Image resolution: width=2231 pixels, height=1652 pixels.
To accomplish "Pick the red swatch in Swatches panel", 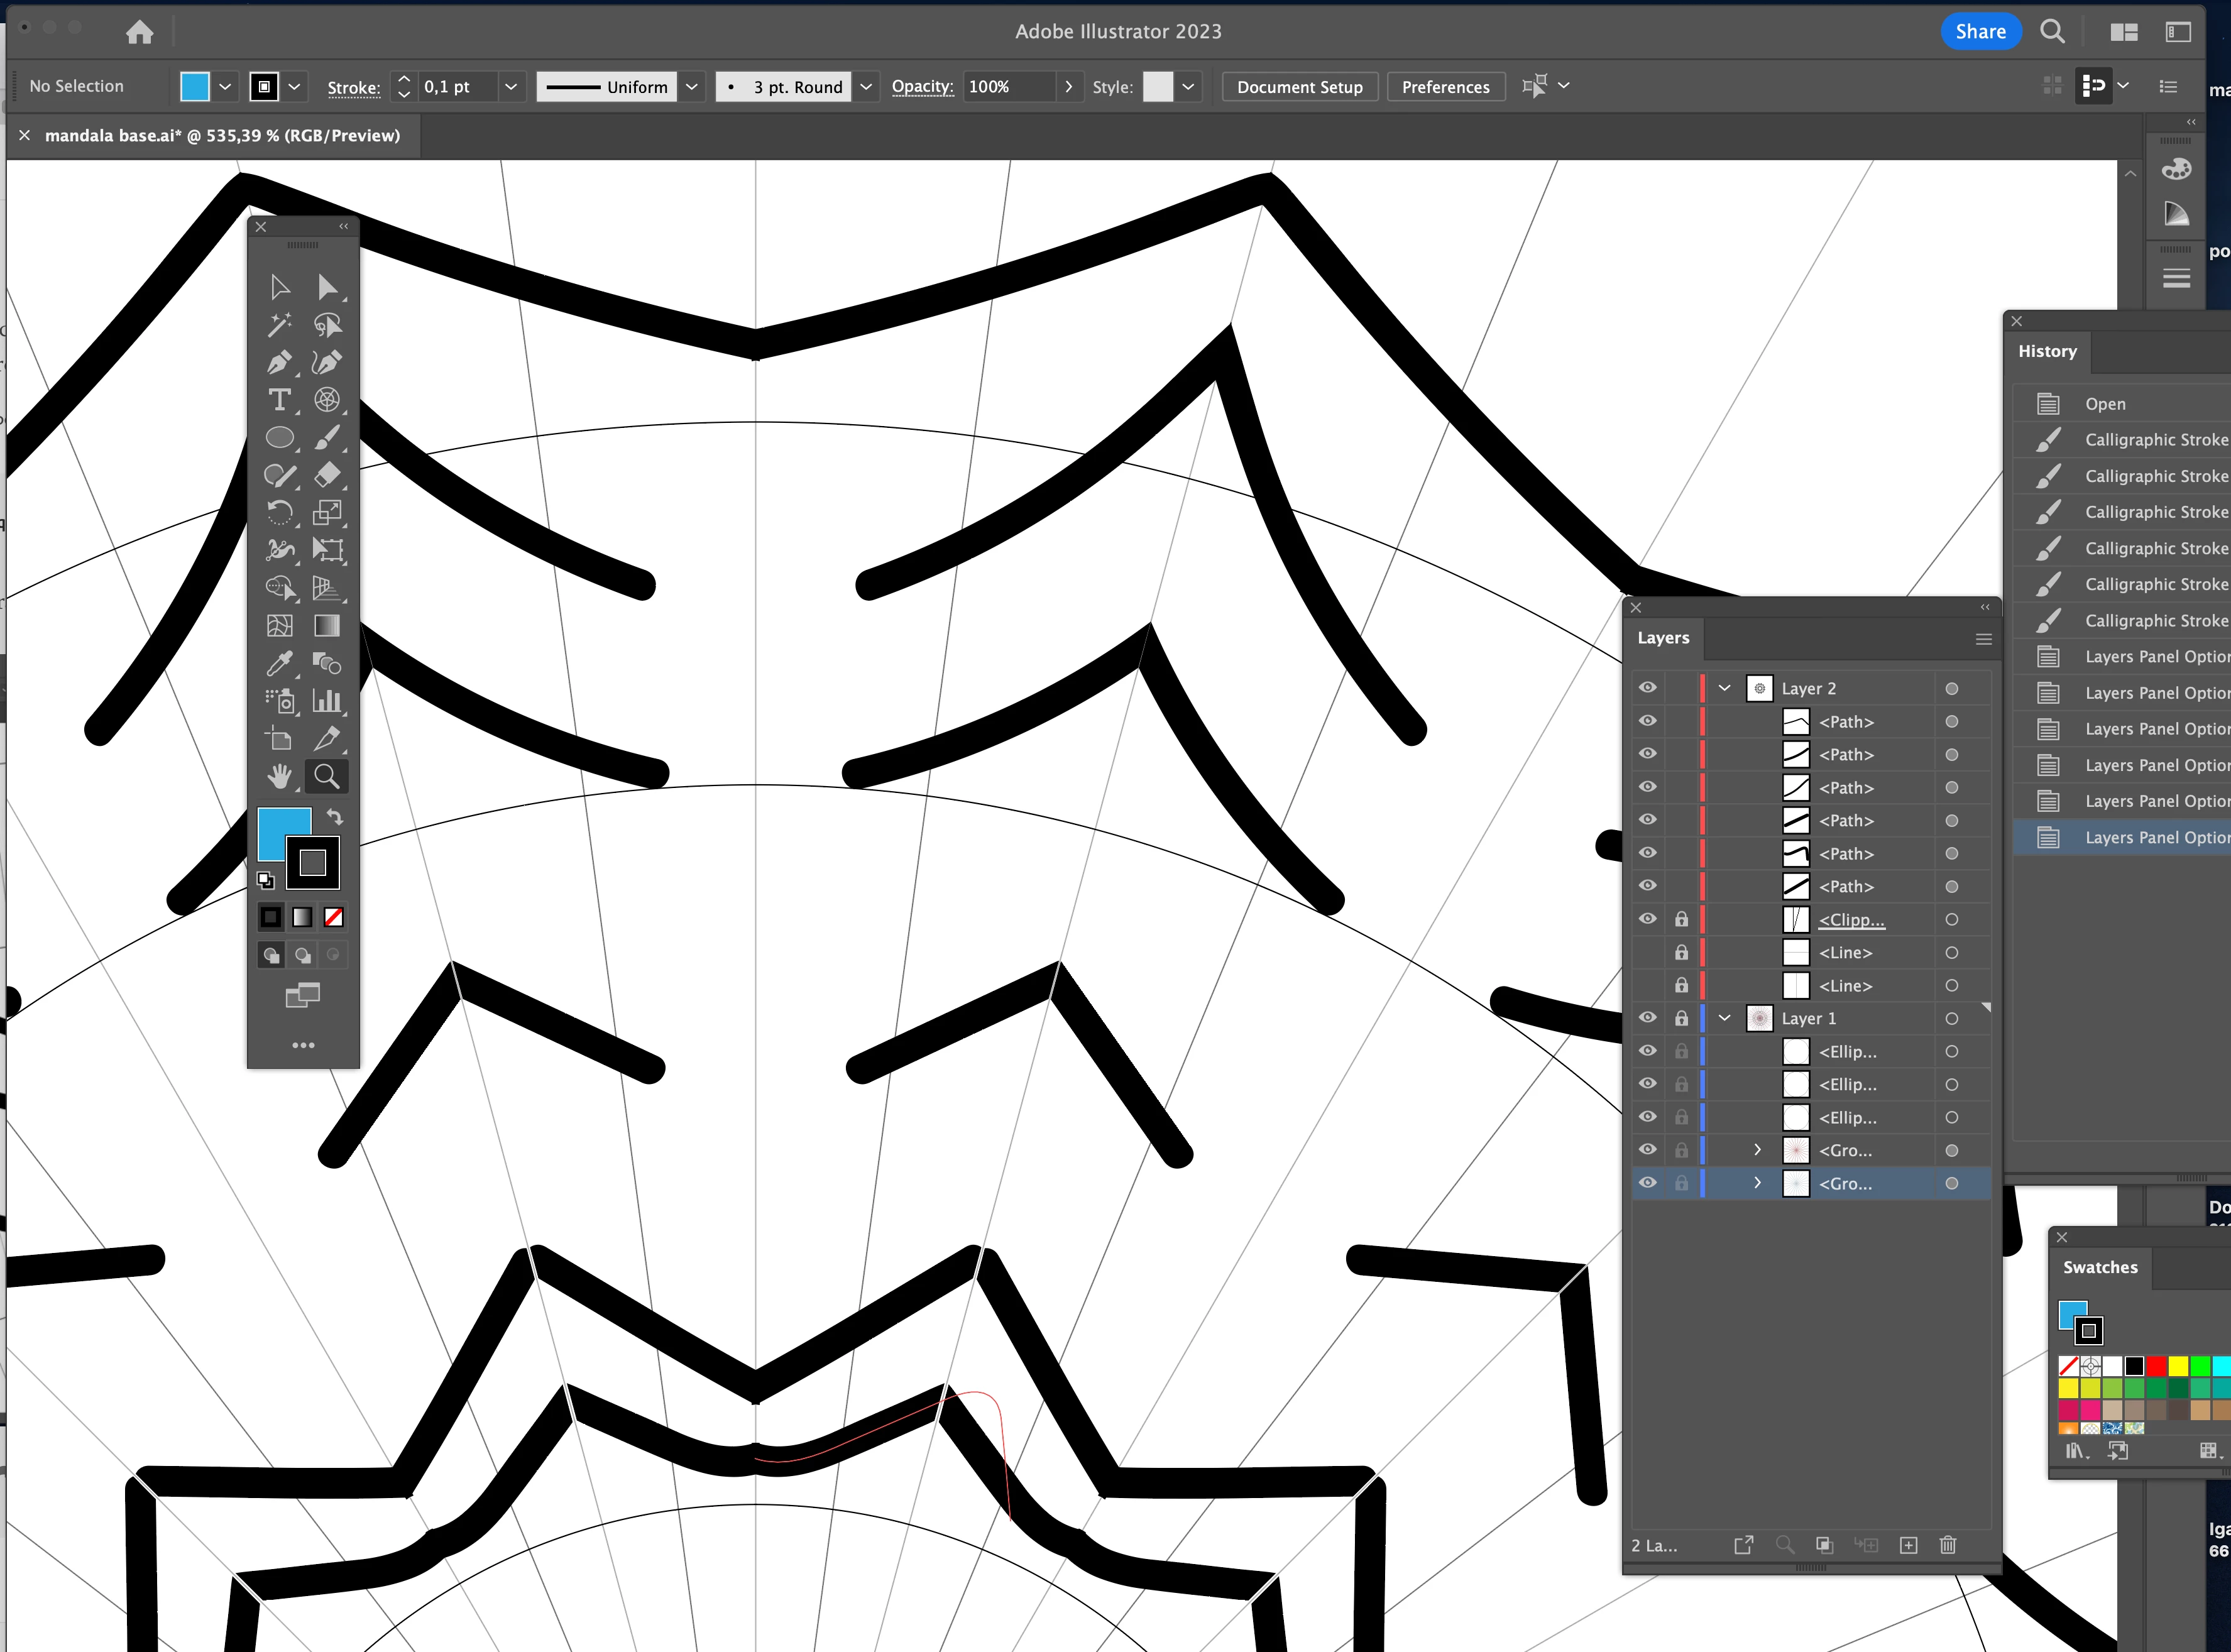I will (2156, 1366).
